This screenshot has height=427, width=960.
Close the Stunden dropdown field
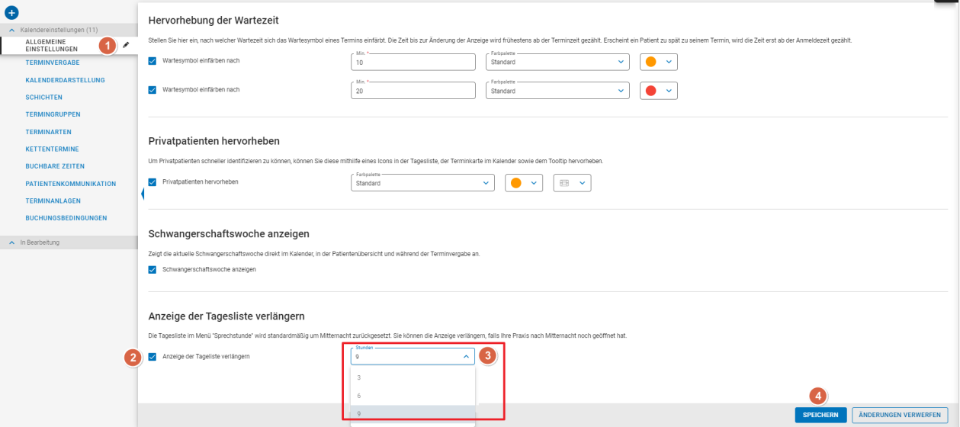pyautogui.click(x=466, y=356)
